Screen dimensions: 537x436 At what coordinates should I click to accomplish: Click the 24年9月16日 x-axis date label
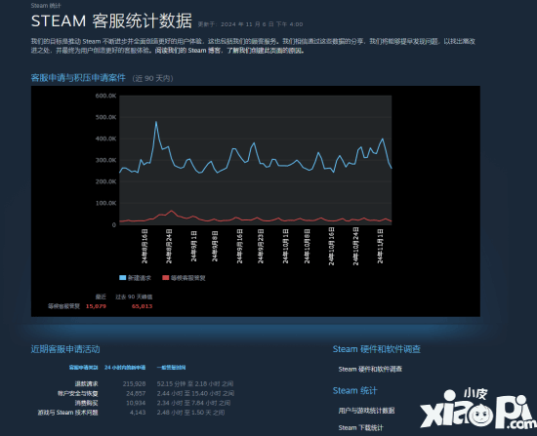point(240,247)
